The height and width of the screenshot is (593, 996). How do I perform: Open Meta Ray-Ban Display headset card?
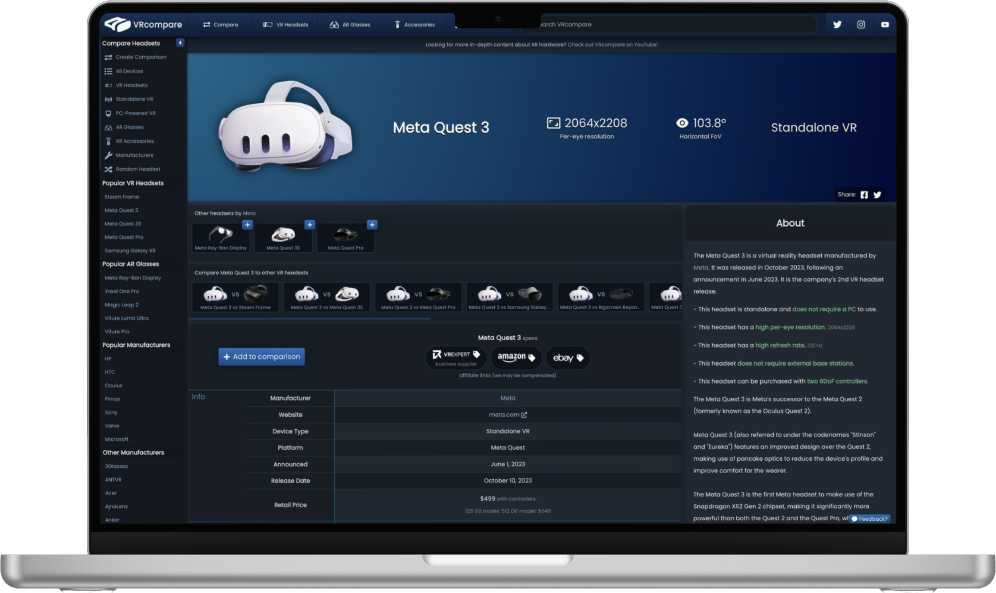click(x=221, y=238)
